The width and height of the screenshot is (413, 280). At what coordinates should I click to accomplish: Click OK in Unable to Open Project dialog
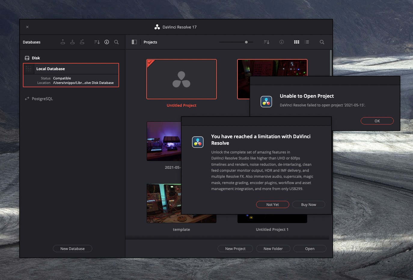point(377,121)
